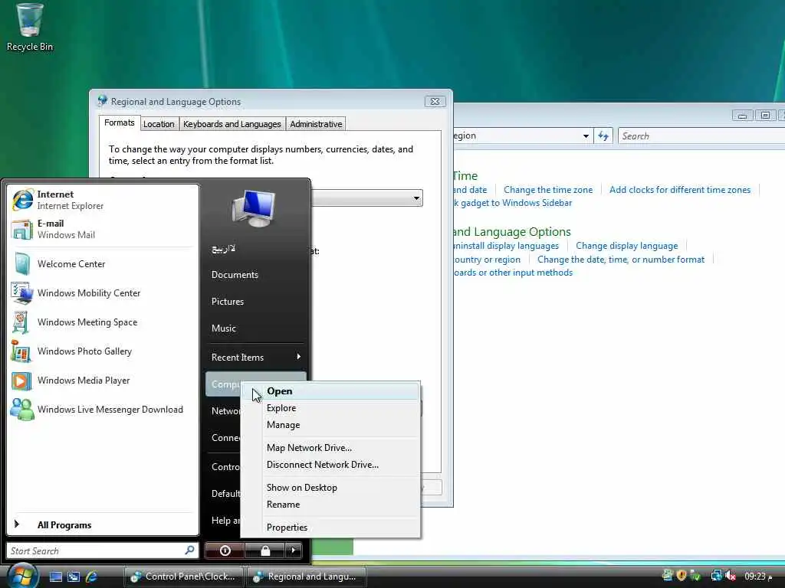The height and width of the screenshot is (588, 785).
Task: Click Show Desktop quick launch icon
Action: [55, 577]
